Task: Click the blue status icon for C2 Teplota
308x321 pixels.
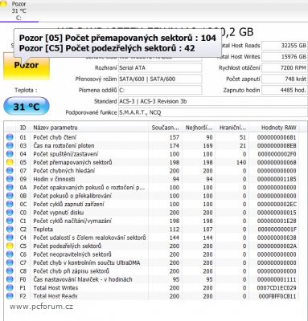Action: pos(10,230)
